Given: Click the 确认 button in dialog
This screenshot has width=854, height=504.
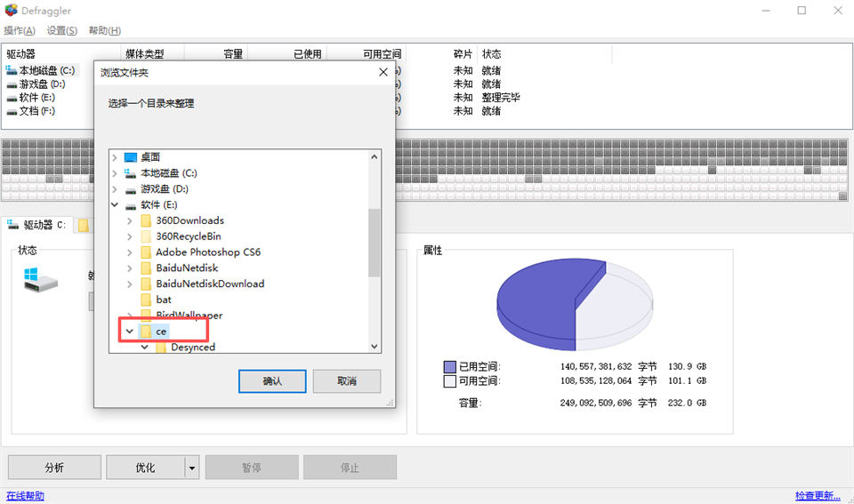Looking at the screenshot, I should point(272,380).
